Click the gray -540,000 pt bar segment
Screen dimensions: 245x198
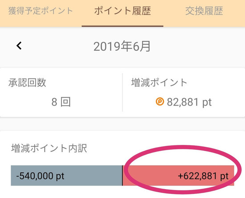click(x=66, y=175)
